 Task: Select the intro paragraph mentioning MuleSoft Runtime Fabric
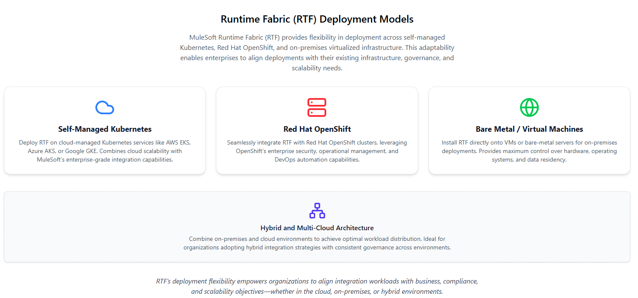click(317, 52)
